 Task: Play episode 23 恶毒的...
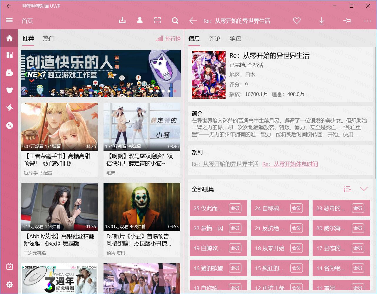[341, 208]
